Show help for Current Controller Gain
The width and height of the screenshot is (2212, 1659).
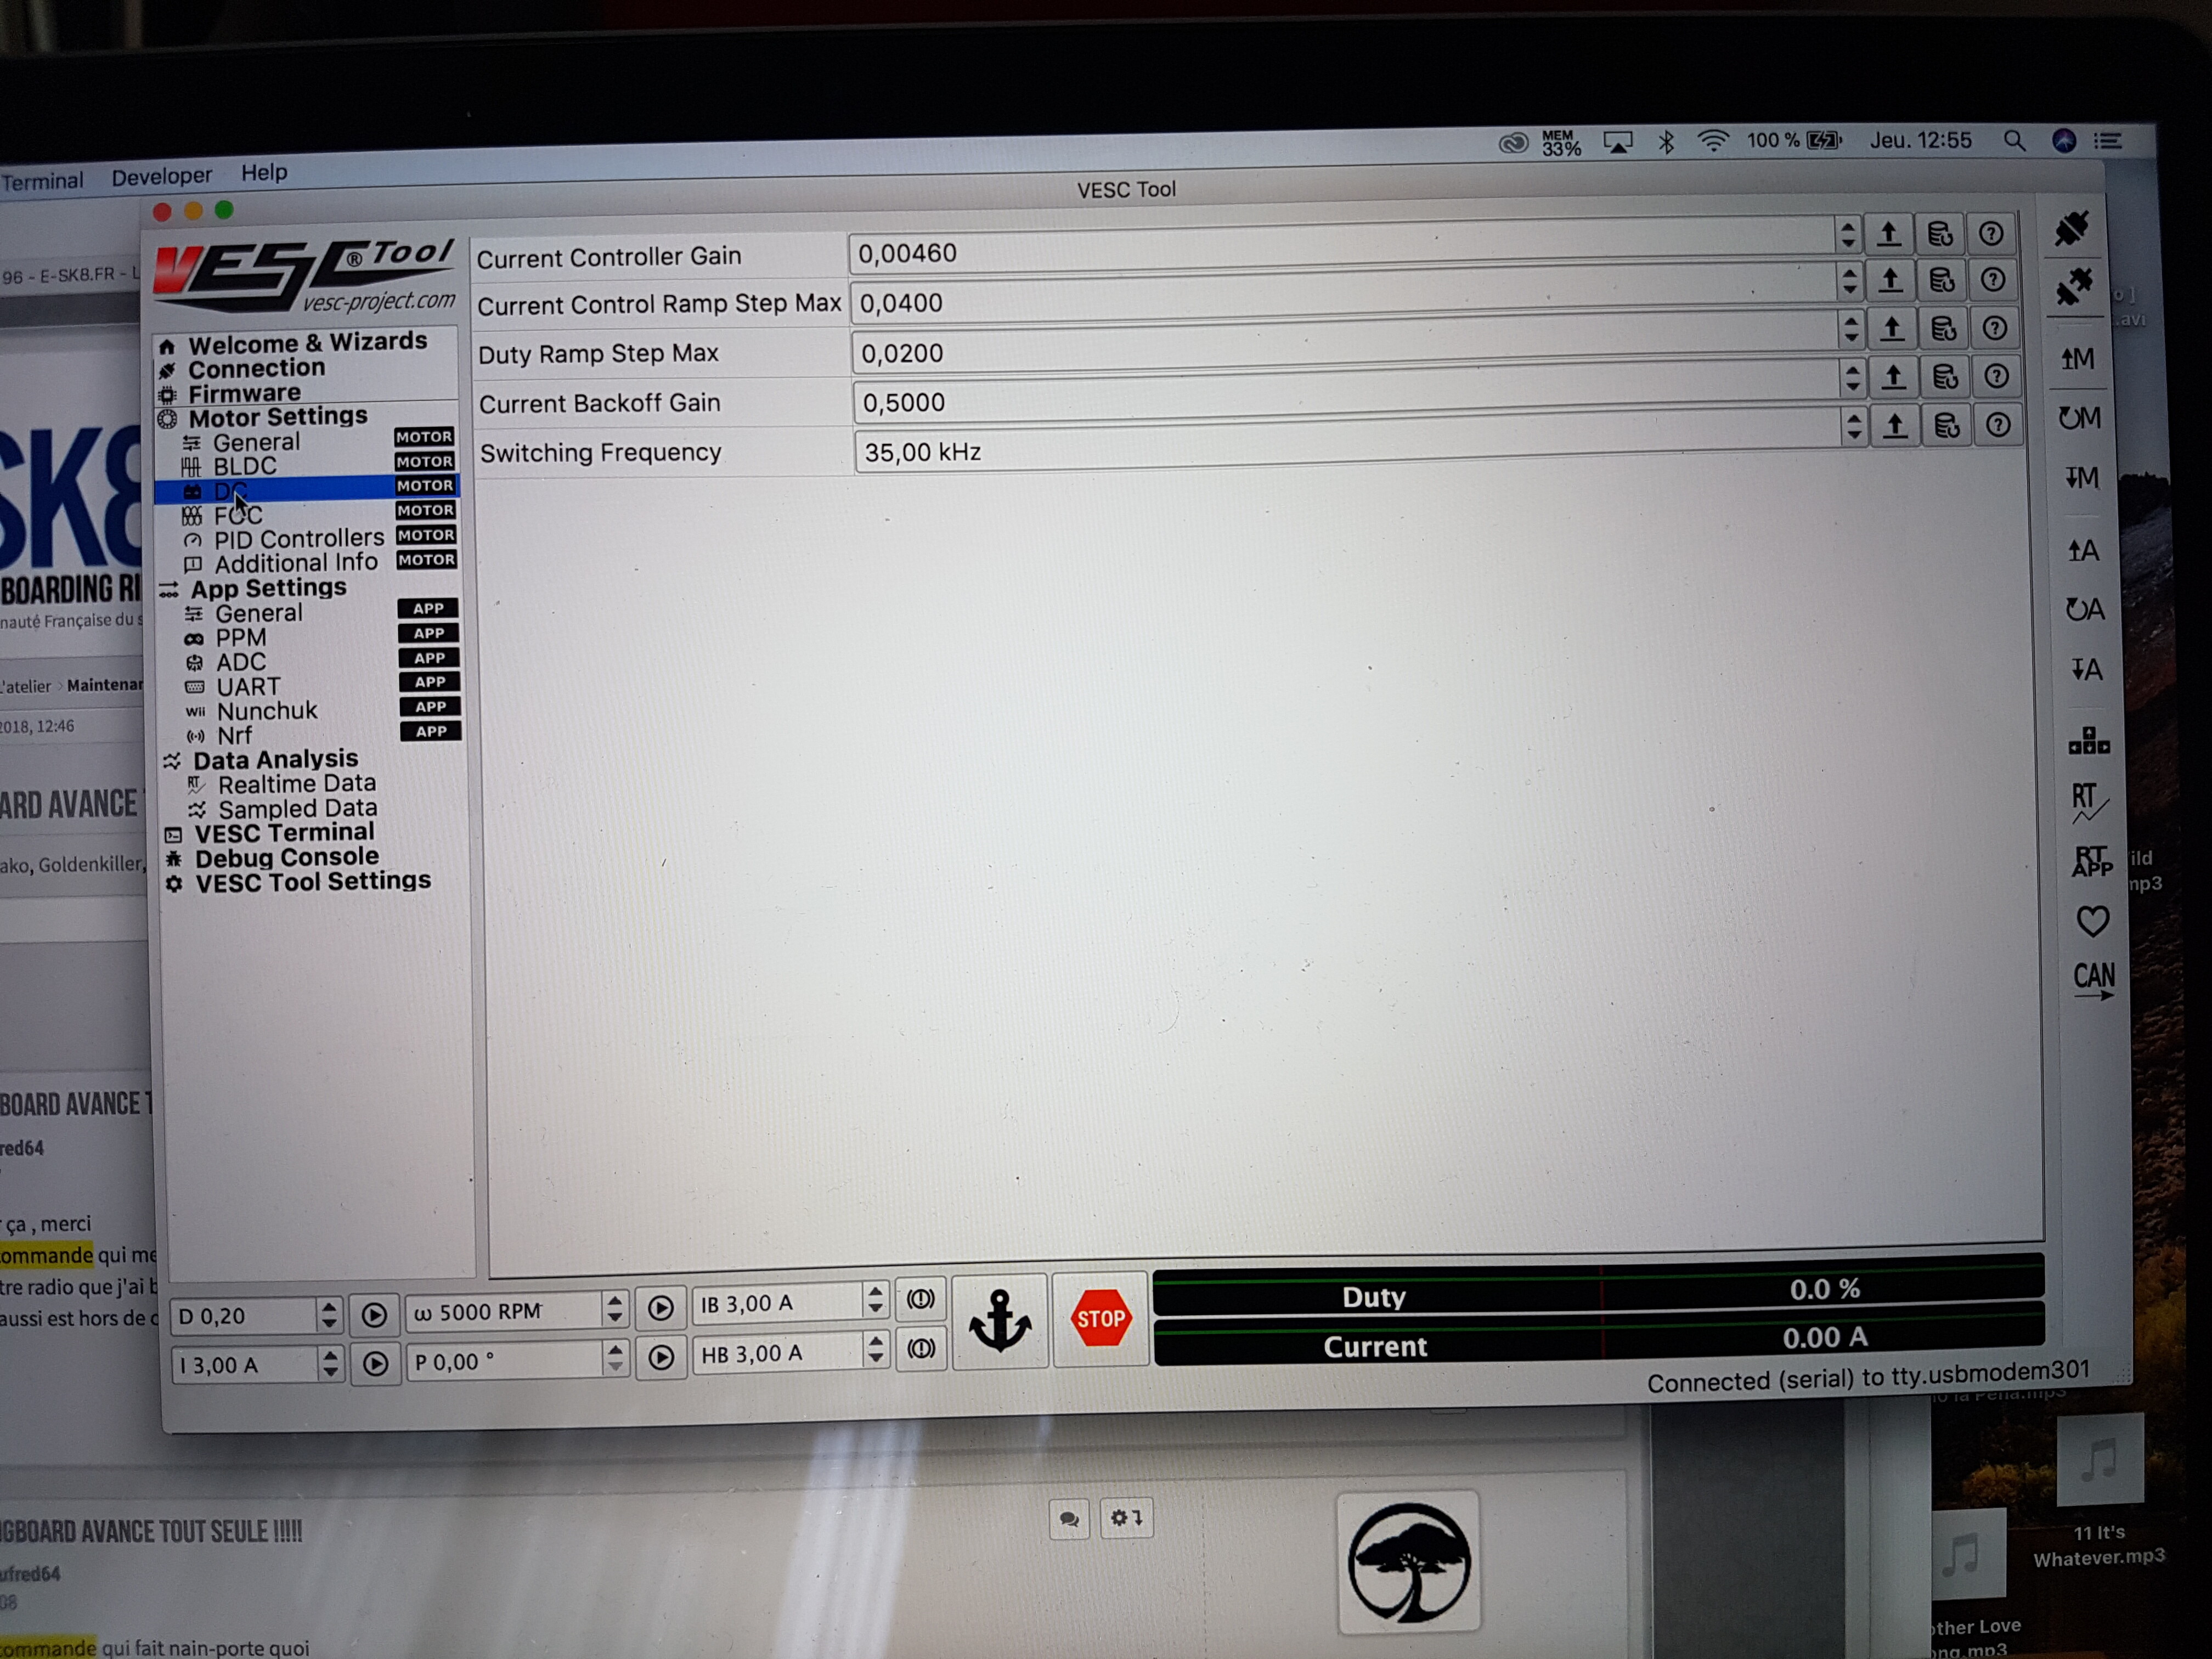coord(1990,234)
